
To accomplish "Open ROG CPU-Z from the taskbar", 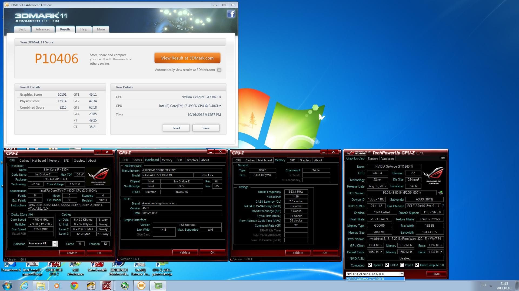I will pyautogui.click(x=107, y=286).
